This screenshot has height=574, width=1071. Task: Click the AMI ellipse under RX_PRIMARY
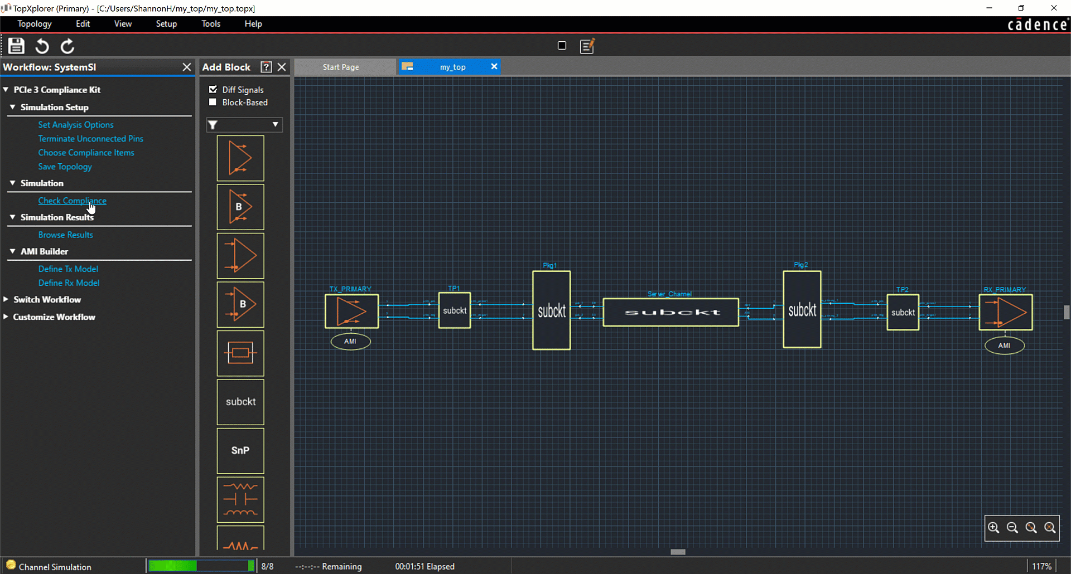pyautogui.click(x=1005, y=346)
